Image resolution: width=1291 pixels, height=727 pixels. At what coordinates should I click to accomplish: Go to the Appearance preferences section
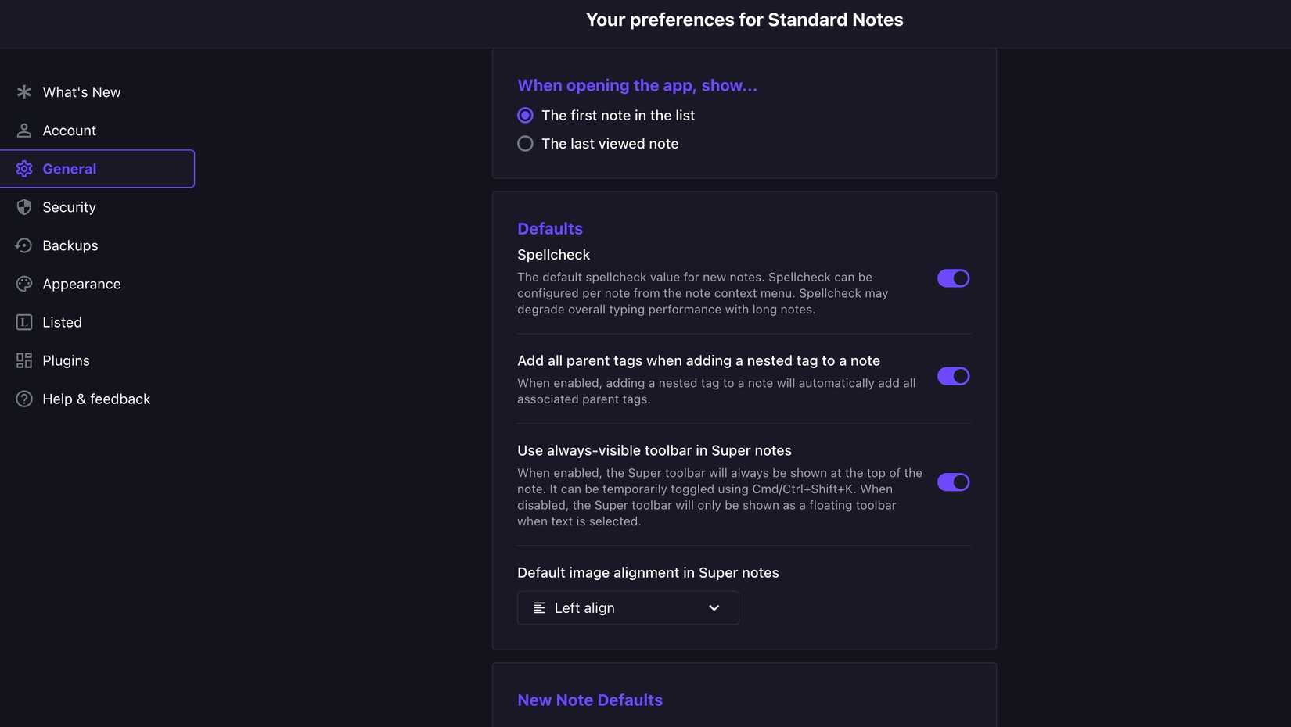(x=81, y=284)
